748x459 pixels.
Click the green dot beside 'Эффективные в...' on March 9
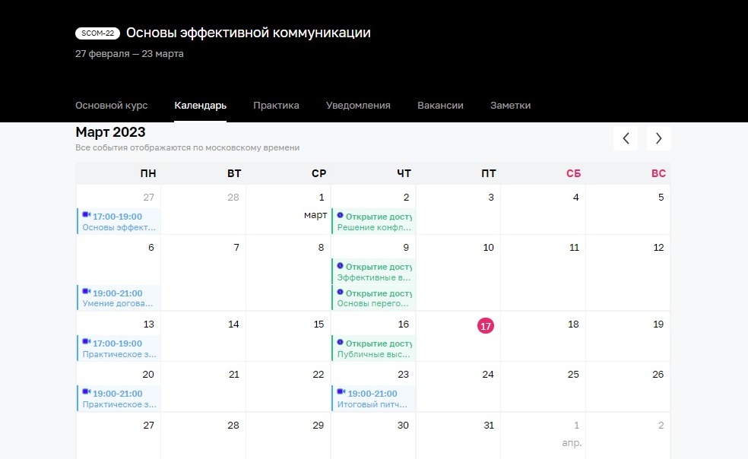tap(339, 266)
